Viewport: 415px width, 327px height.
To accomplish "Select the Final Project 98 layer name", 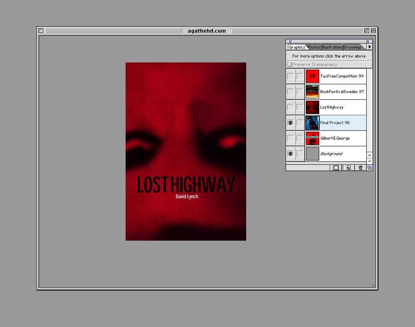I will coord(335,123).
